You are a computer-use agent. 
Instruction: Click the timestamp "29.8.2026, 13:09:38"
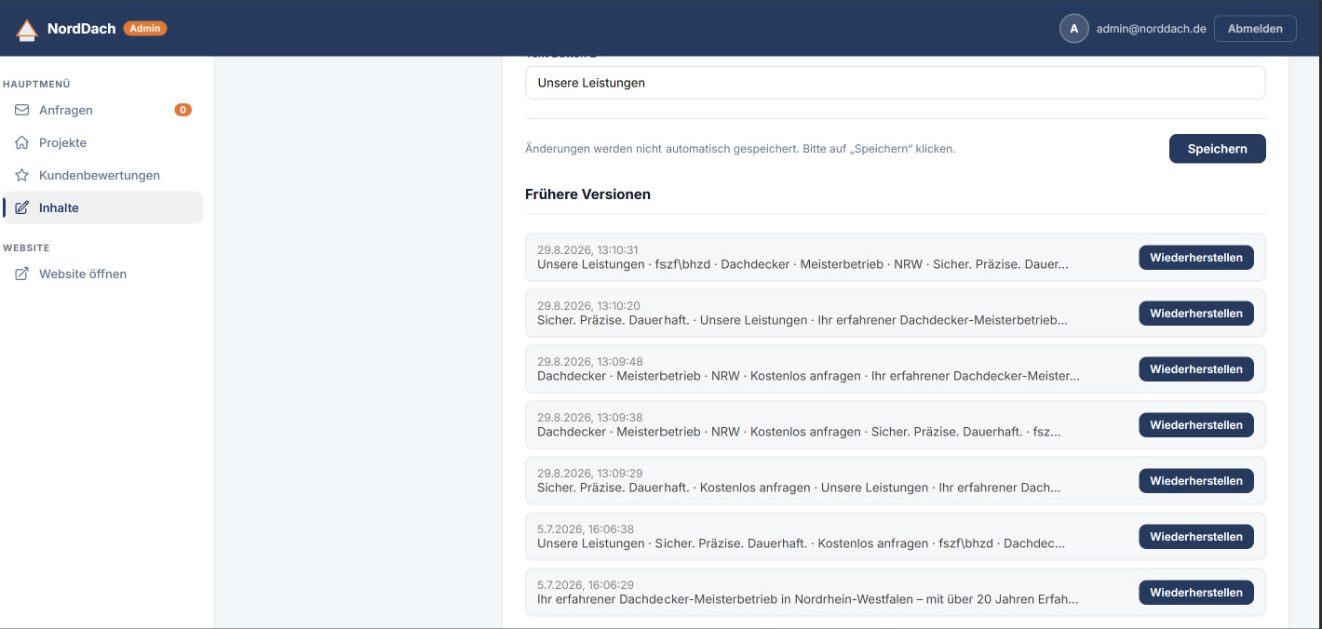[590, 418]
